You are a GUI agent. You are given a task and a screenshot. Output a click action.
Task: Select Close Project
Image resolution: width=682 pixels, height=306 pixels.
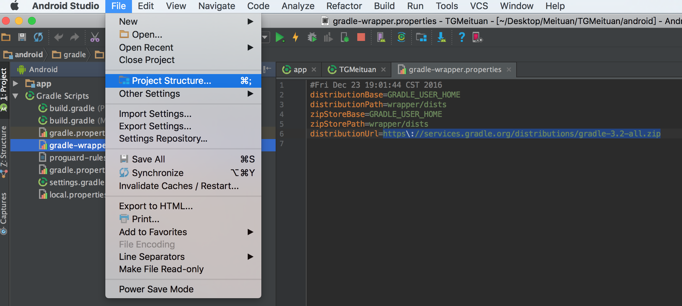(183, 60)
